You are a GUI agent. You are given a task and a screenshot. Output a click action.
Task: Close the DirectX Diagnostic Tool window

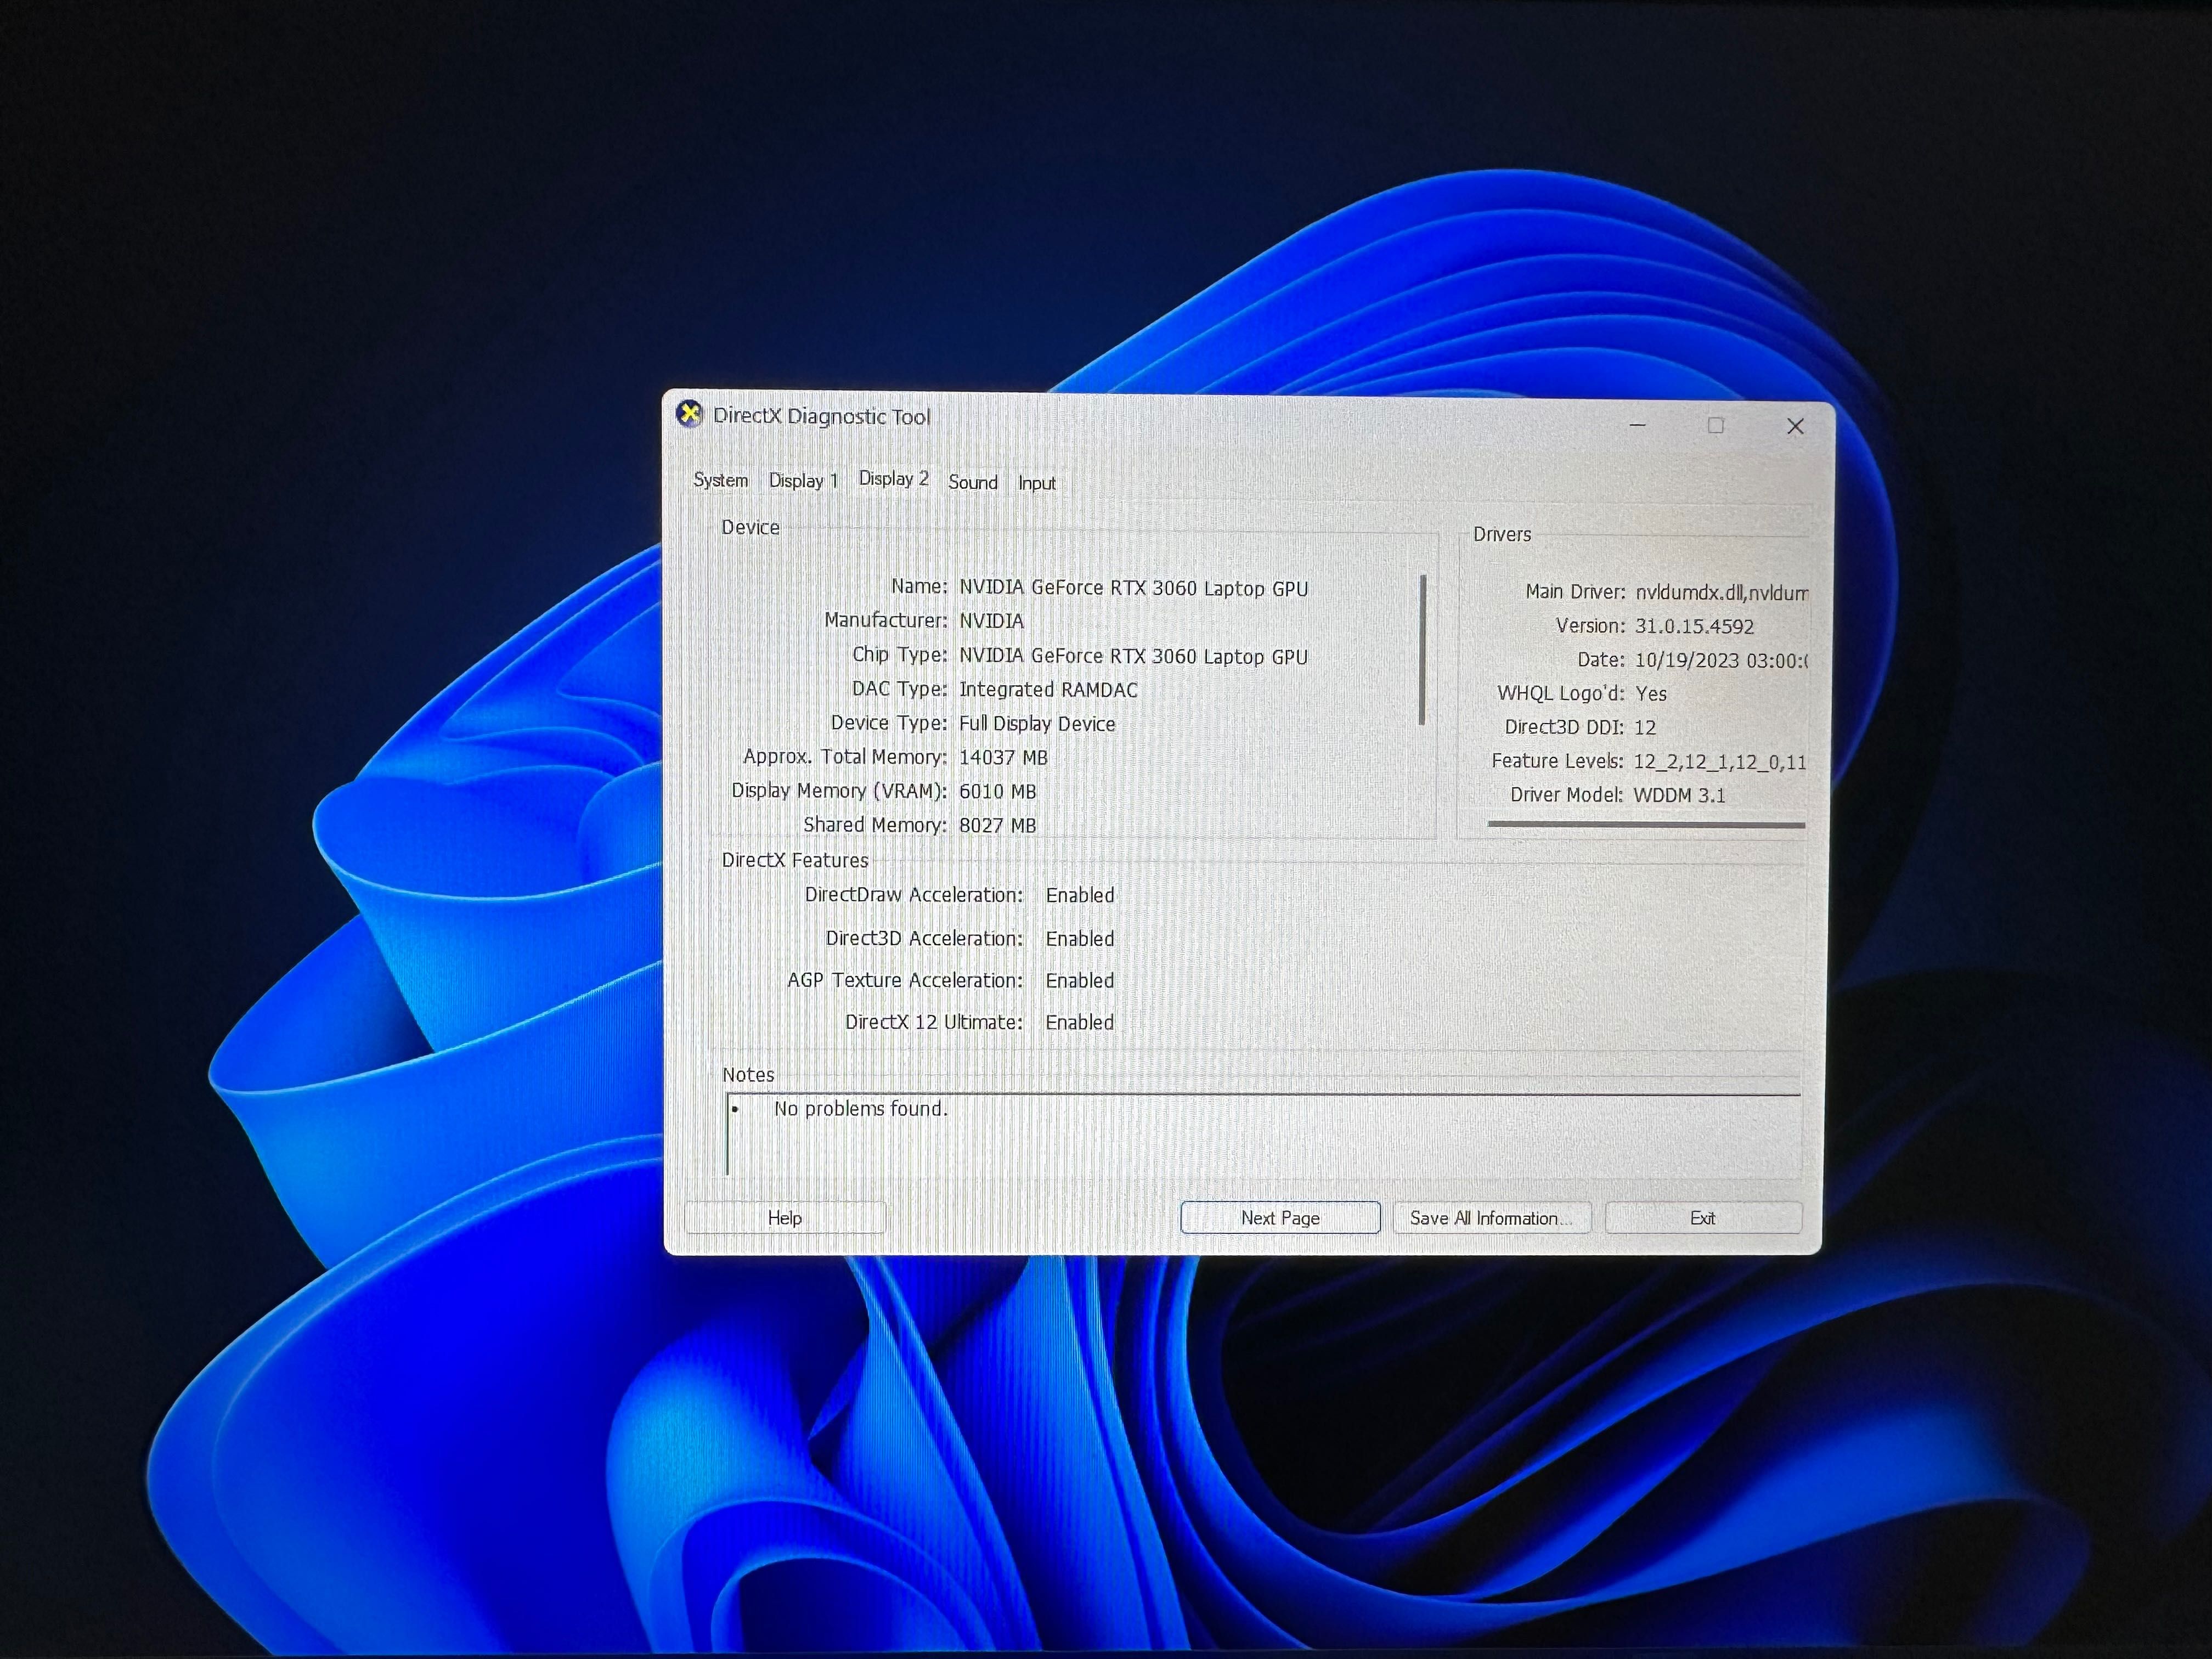click(1795, 426)
